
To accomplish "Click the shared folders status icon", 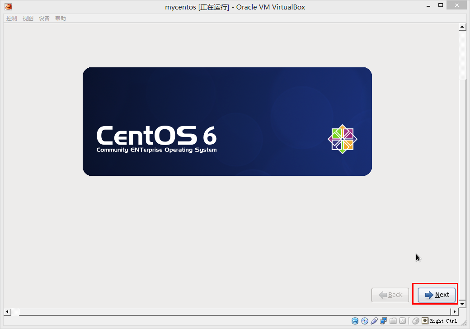I will (393, 321).
